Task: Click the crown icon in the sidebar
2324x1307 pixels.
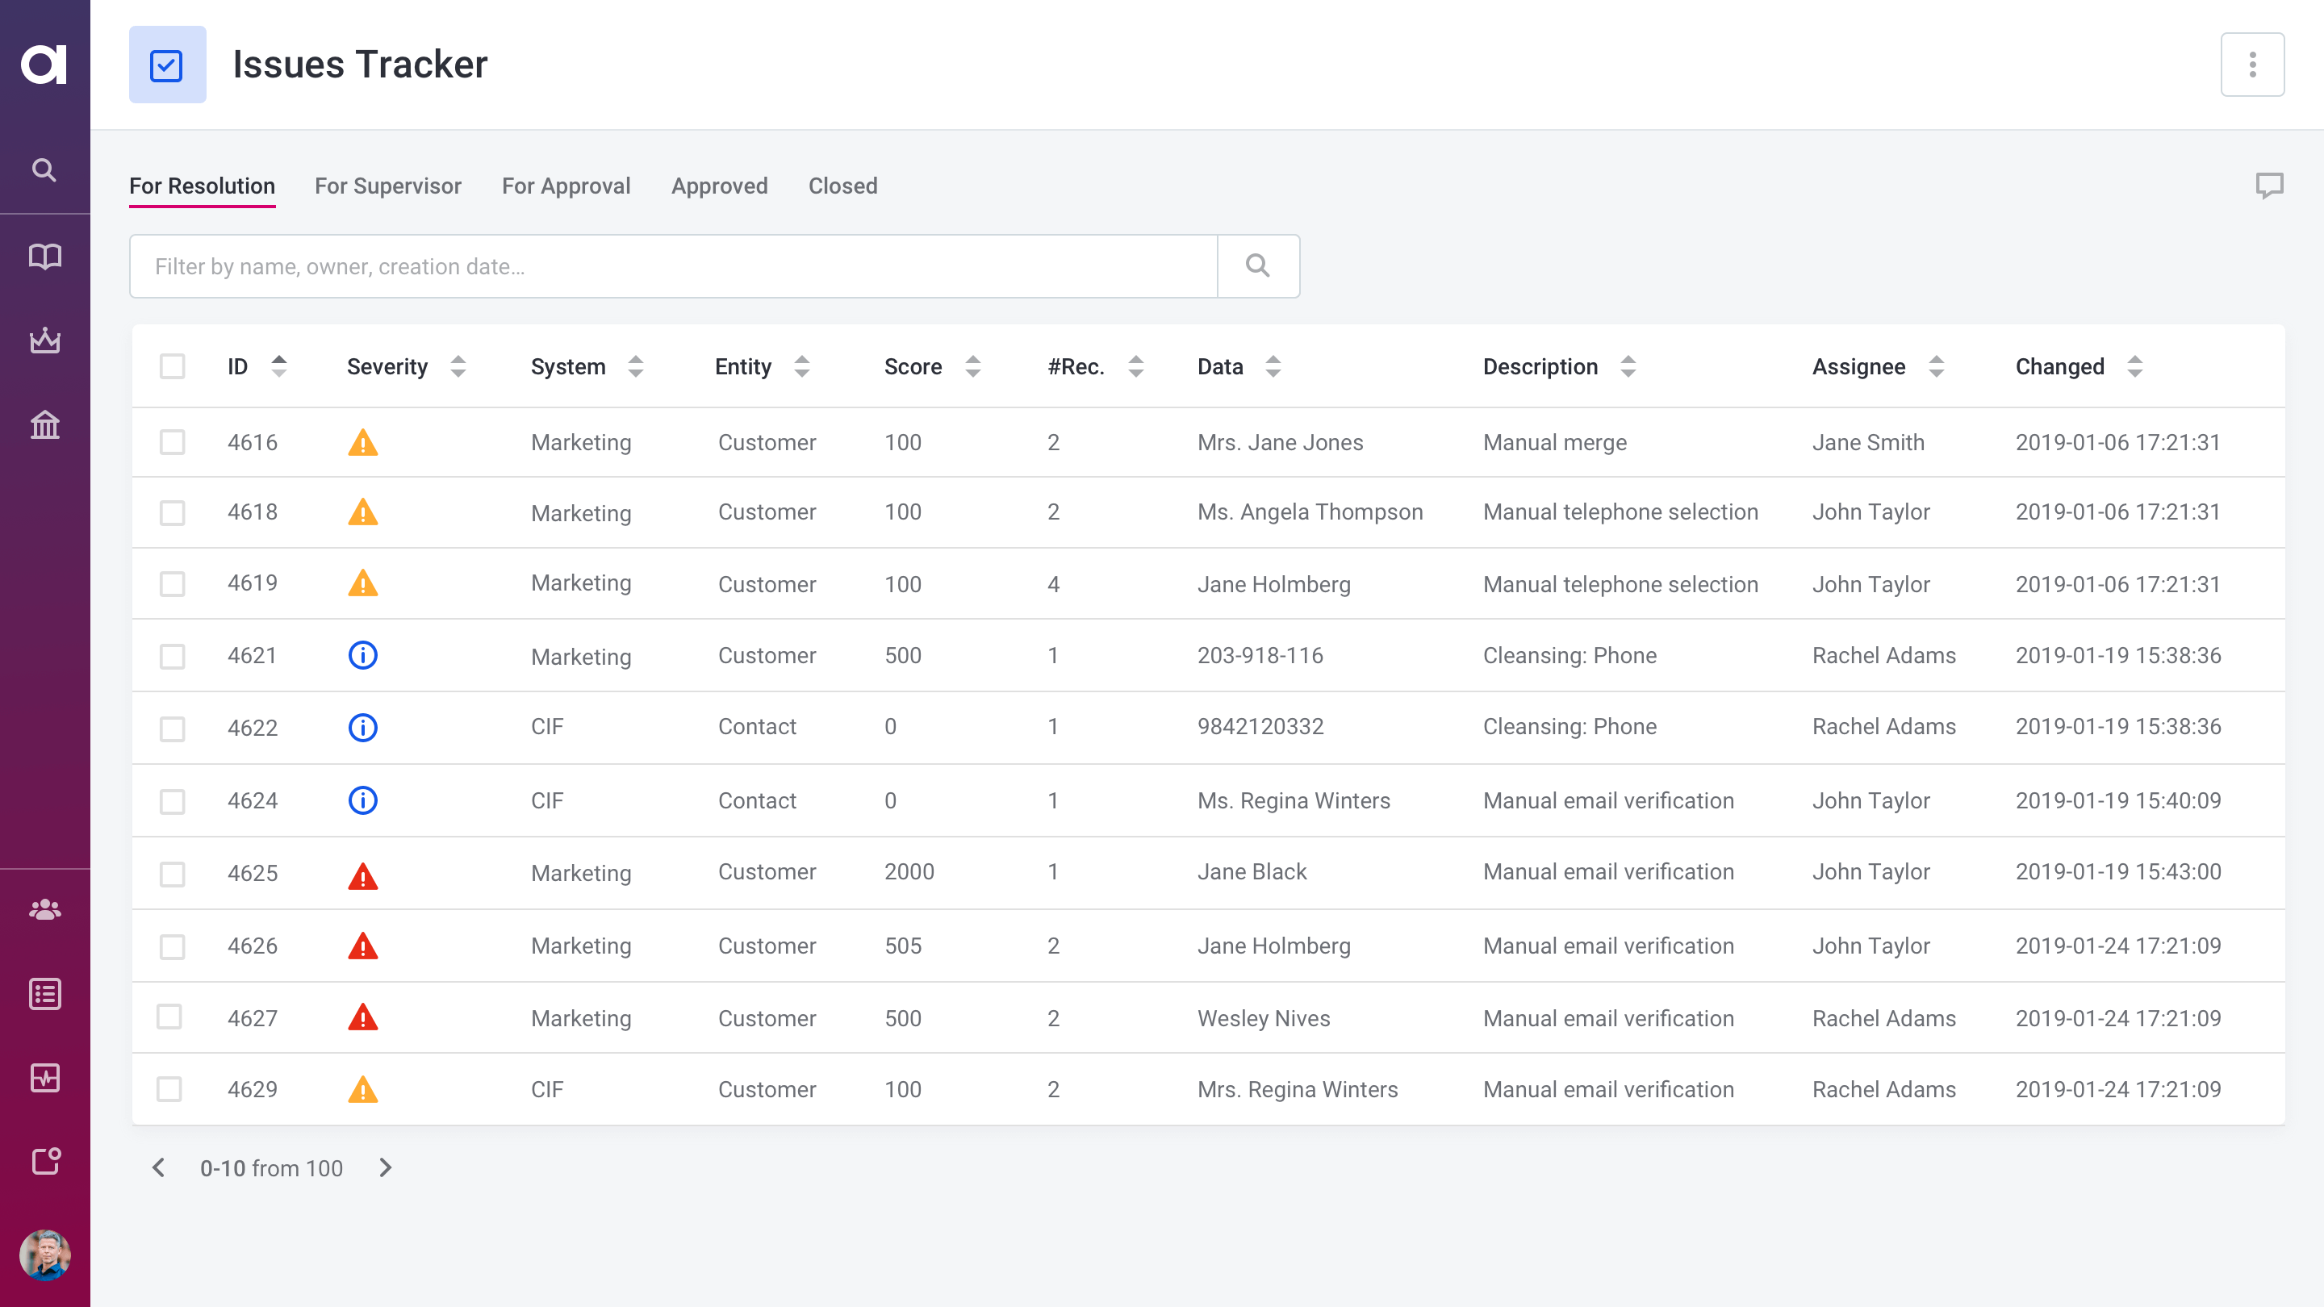Action: (44, 340)
